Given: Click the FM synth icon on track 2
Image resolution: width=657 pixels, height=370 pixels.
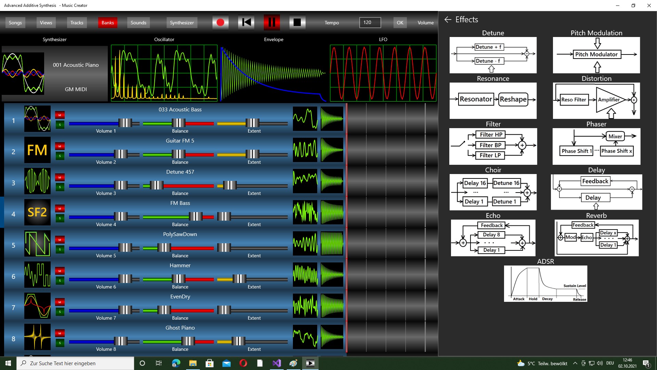Looking at the screenshot, I should tap(37, 150).
